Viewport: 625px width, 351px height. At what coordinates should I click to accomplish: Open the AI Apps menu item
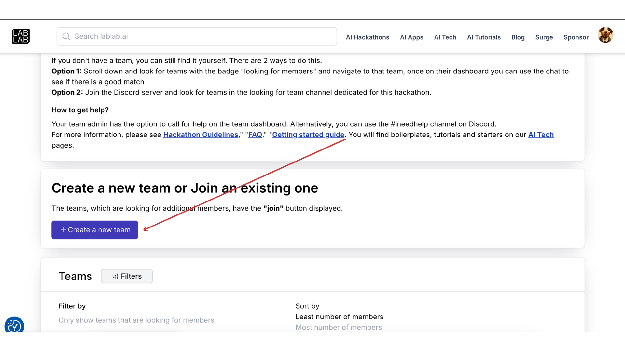pos(411,37)
